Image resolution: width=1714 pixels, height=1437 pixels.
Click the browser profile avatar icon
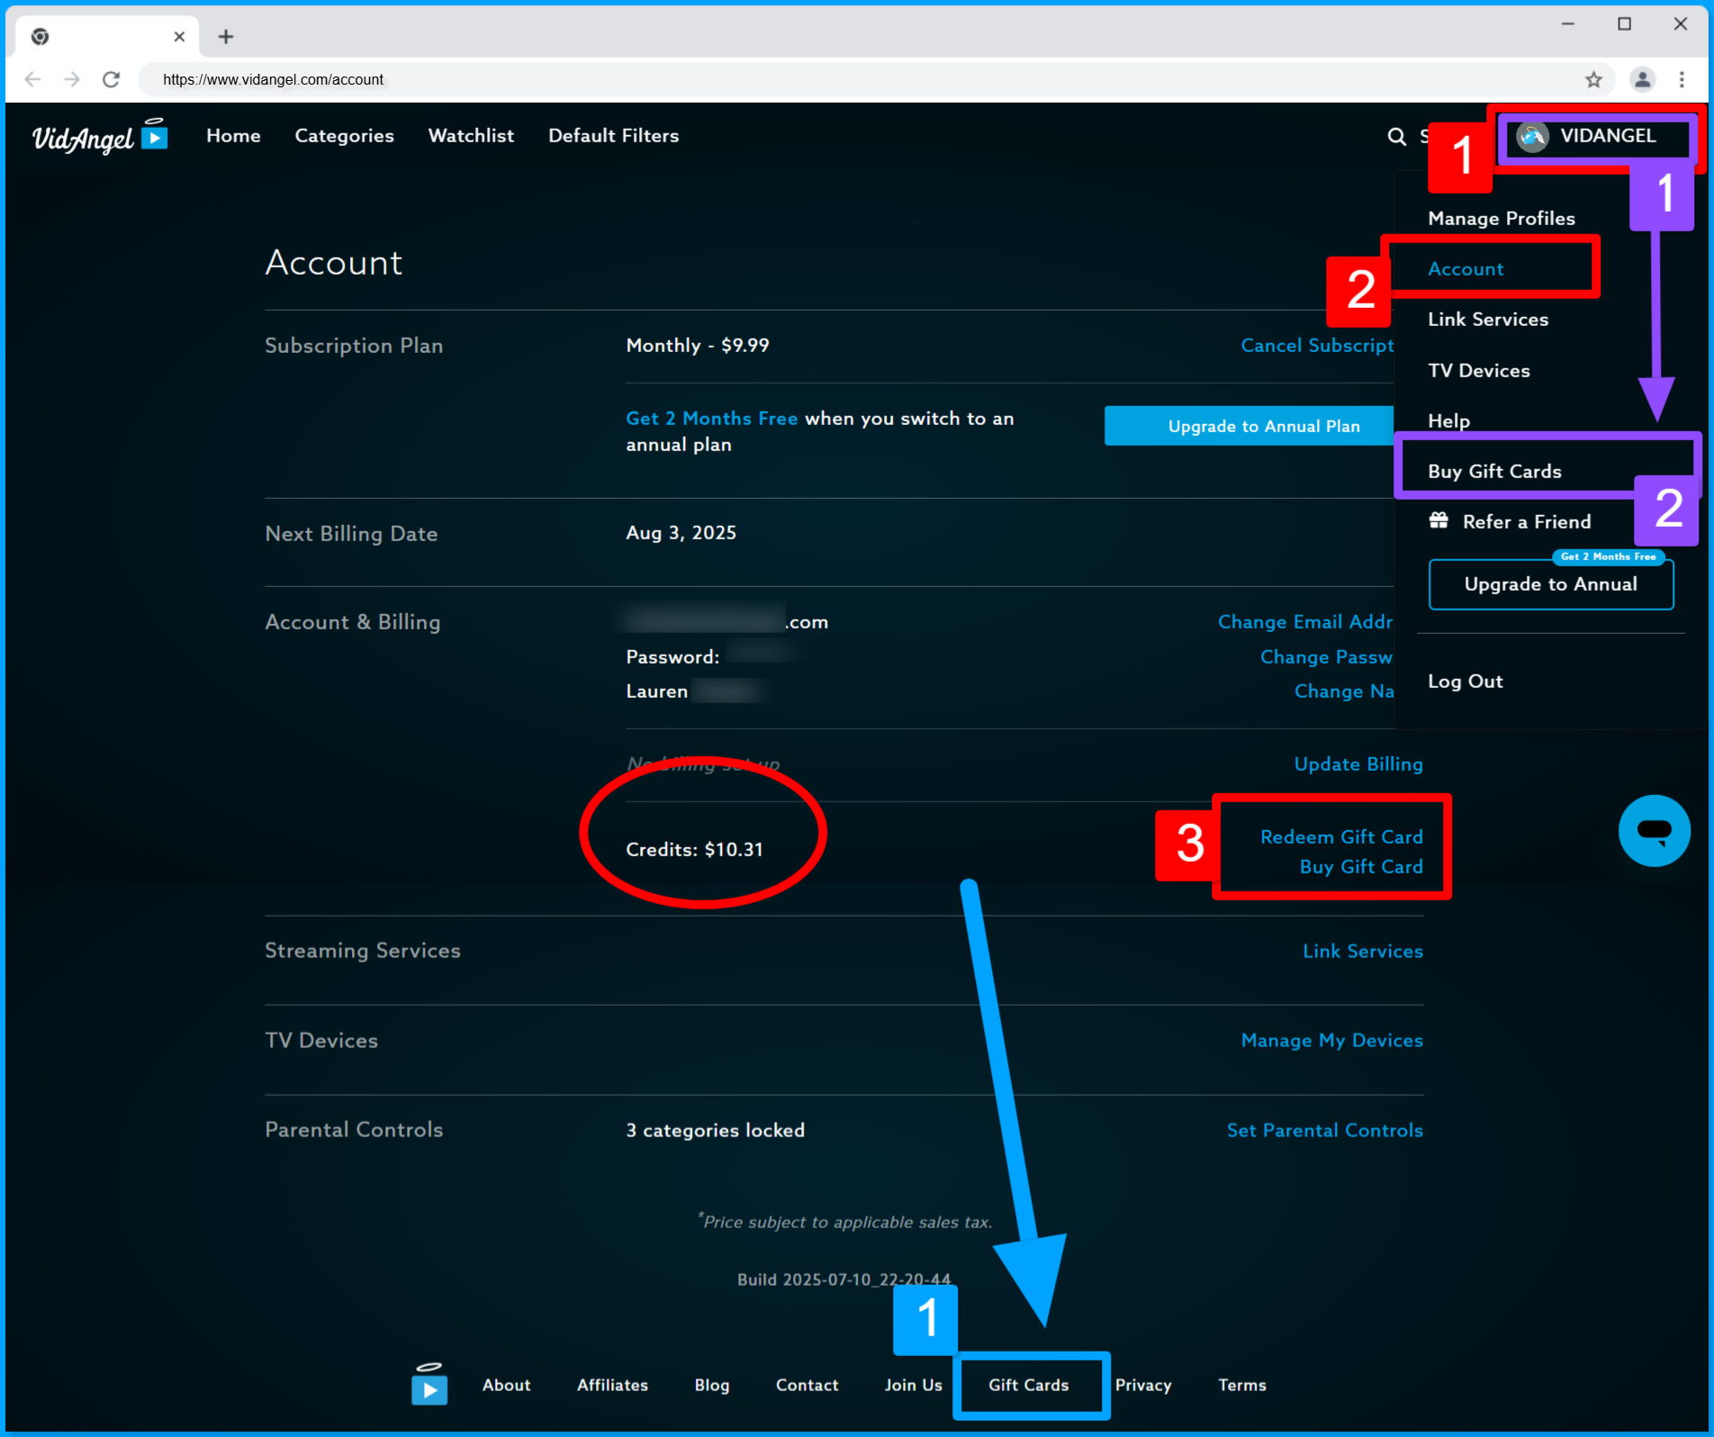[1642, 79]
